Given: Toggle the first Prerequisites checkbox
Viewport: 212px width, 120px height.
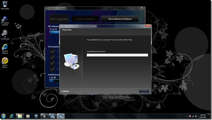Looking at the screenshot, I should point(52,51).
